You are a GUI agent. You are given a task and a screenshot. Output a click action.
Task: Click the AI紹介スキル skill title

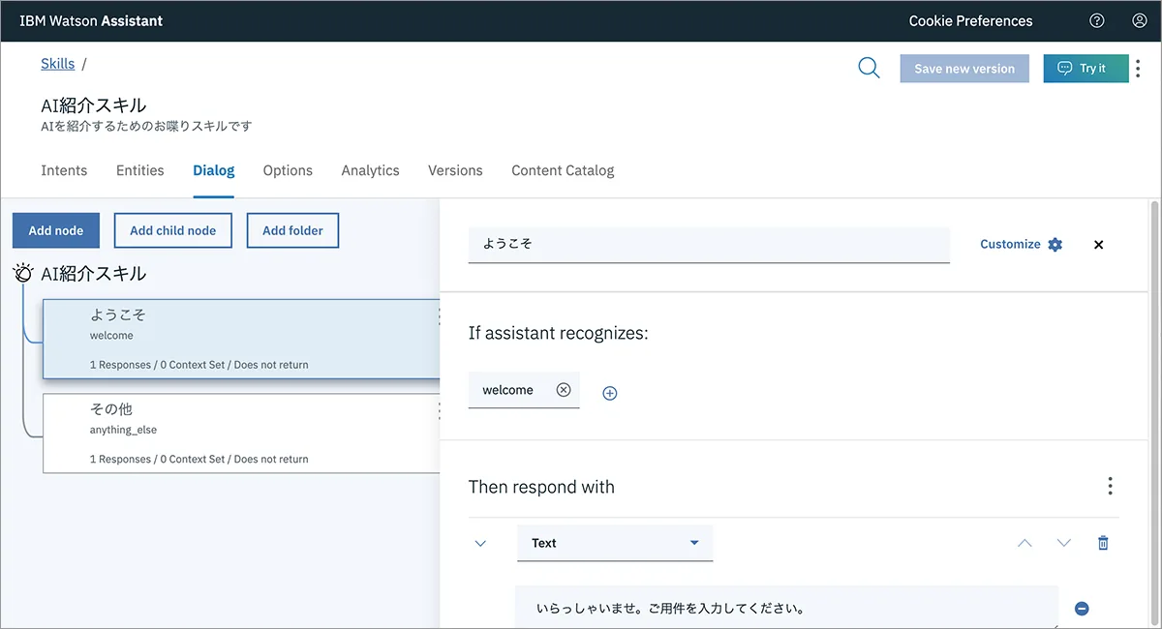[x=94, y=105]
